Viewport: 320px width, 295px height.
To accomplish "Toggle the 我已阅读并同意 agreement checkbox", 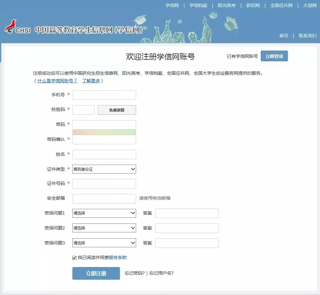I will coord(74,258).
